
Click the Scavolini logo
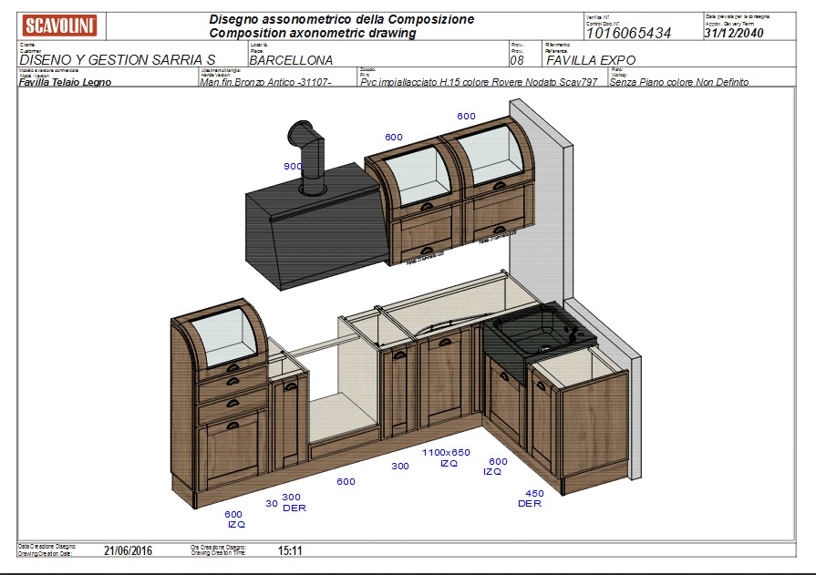point(60,25)
